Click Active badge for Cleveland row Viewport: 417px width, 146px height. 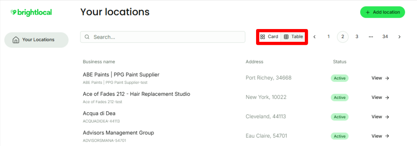[340, 117]
